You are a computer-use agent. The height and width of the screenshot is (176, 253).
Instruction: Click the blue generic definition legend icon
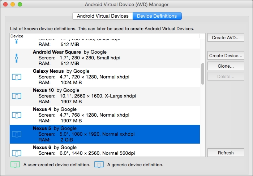click(x=99, y=165)
